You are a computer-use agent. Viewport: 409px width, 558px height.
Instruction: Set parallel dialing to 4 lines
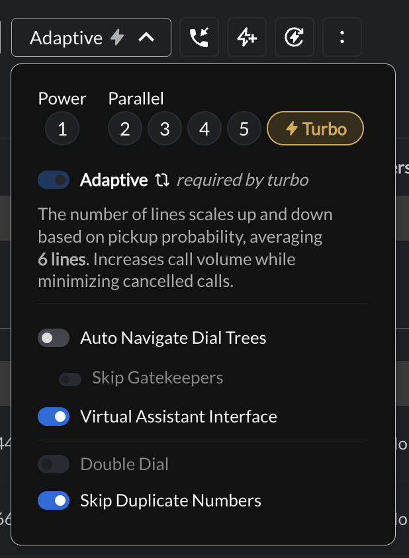pos(204,128)
